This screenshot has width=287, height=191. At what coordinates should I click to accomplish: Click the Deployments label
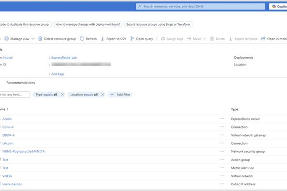click(x=243, y=58)
